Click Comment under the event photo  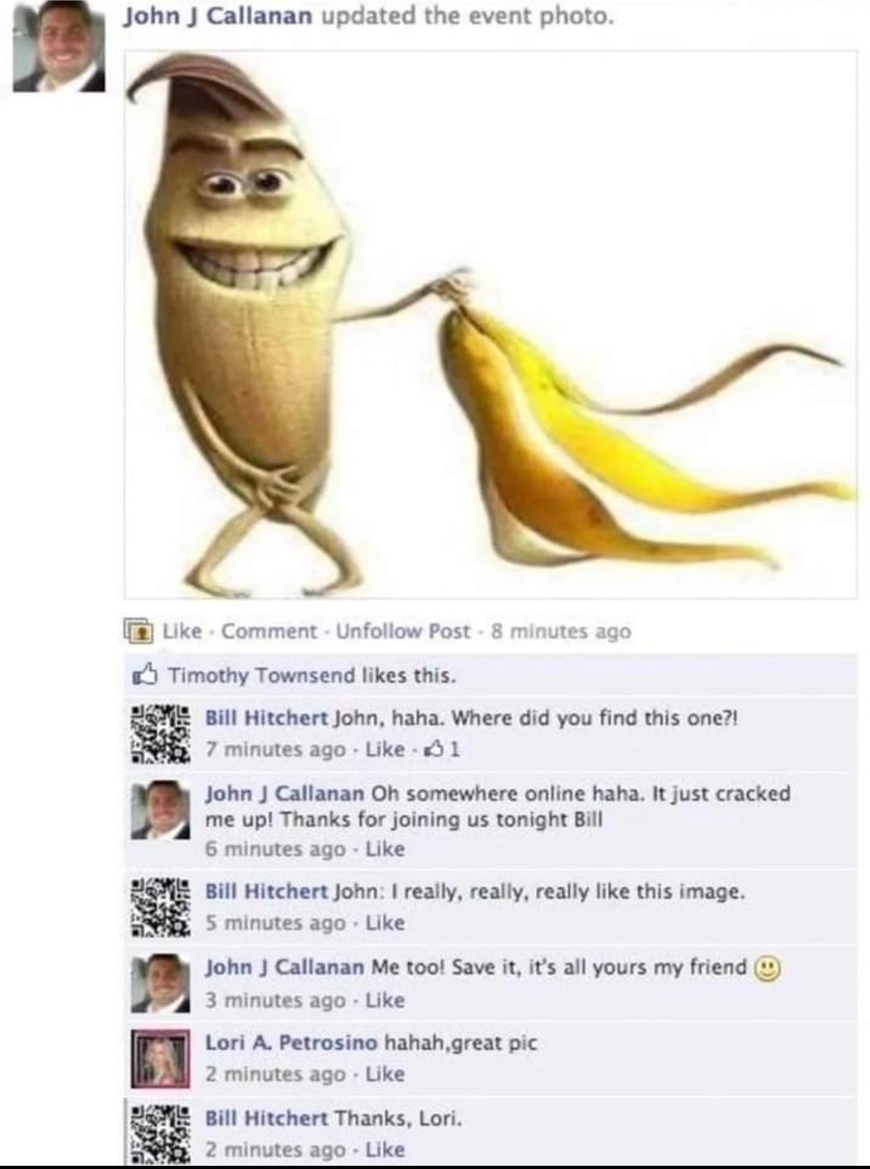tap(269, 631)
